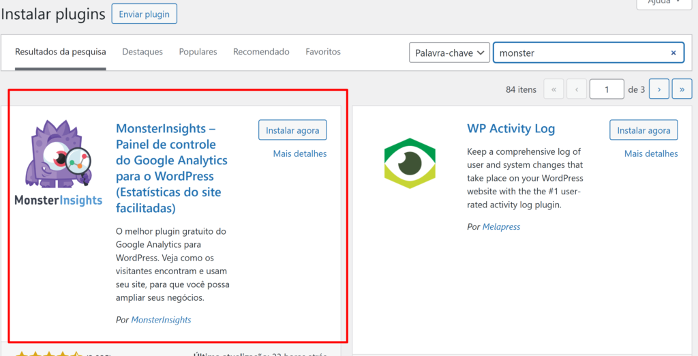Screen dimensions: 698x356
Task: Open the Recomendado tab
Action: click(261, 52)
